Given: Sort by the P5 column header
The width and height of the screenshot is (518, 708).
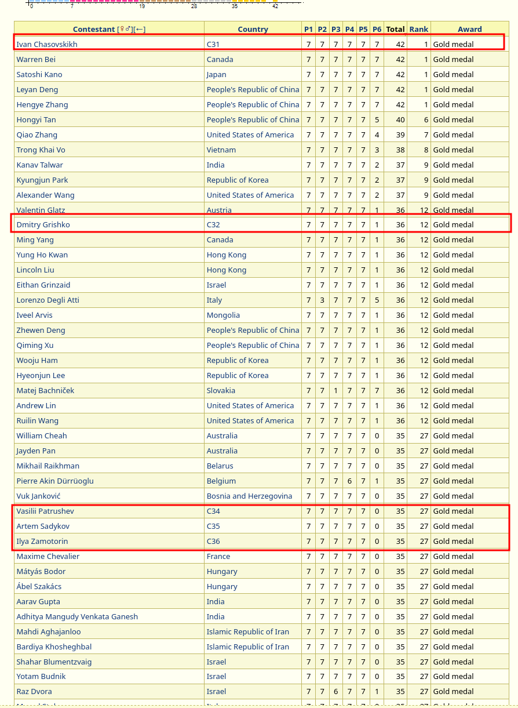Looking at the screenshot, I should pos(363,29).
